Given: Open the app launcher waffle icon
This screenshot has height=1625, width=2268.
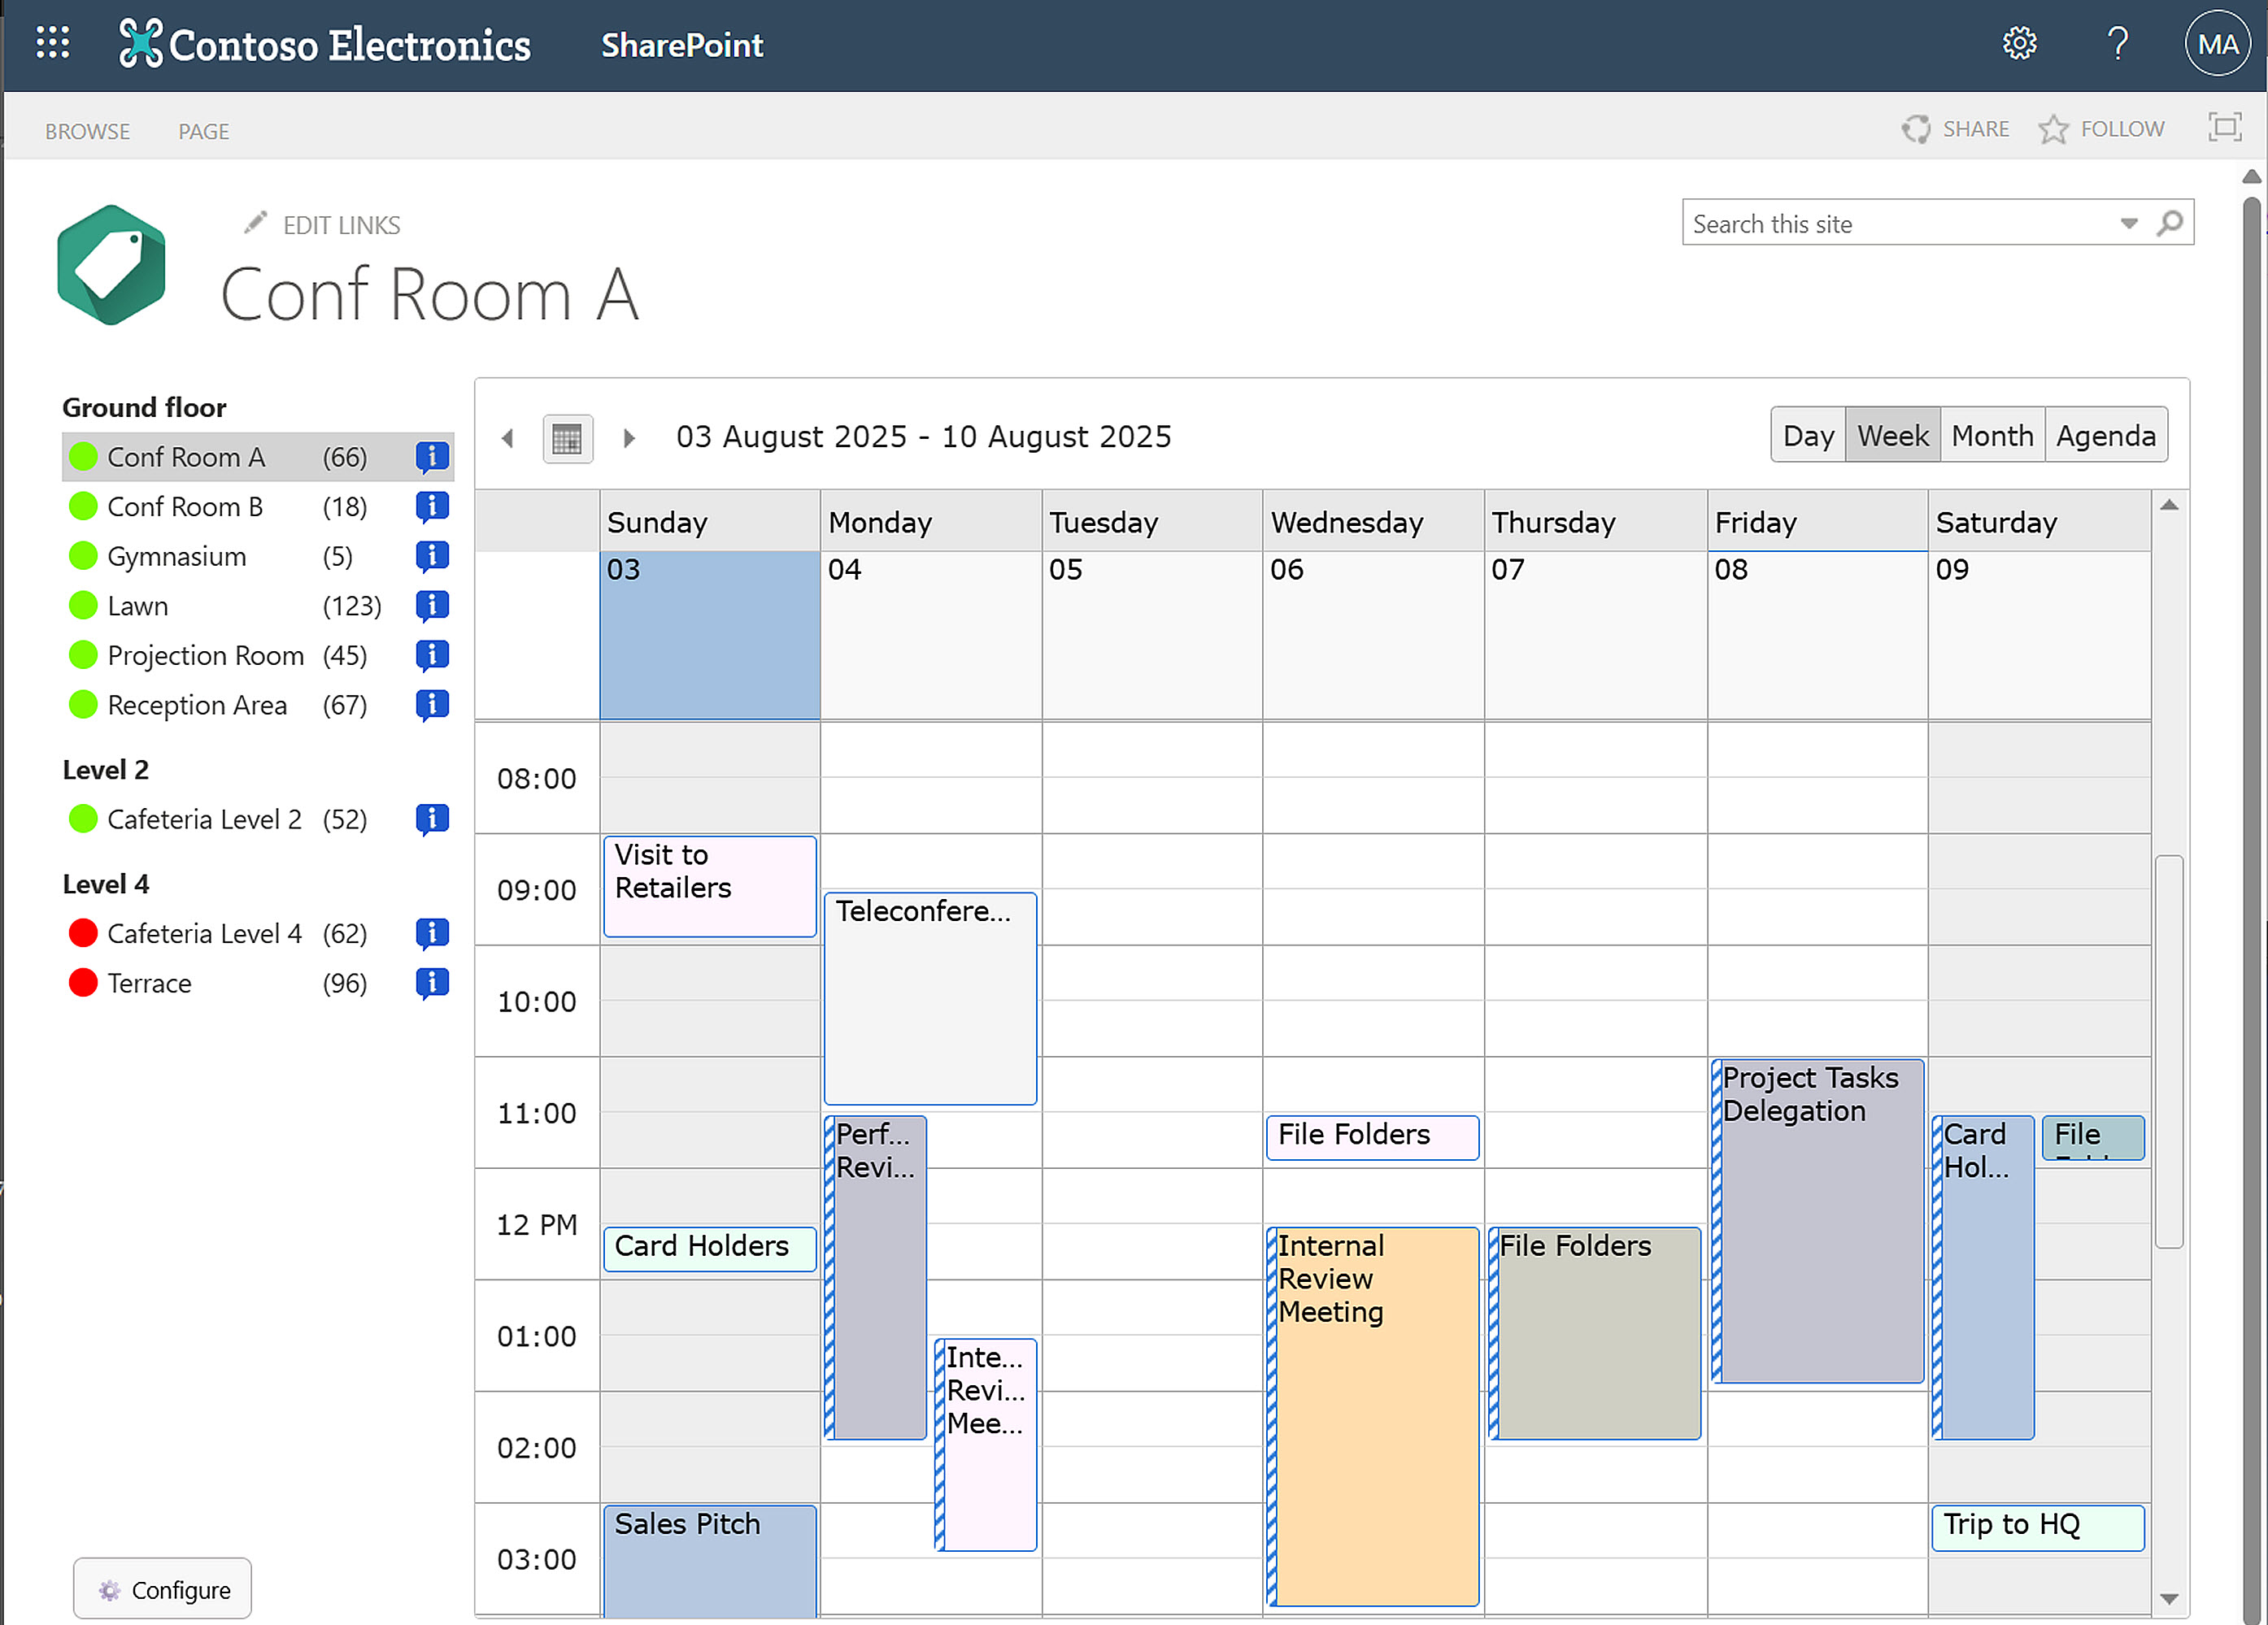Looking at the screenshot, I should [52, 44].
